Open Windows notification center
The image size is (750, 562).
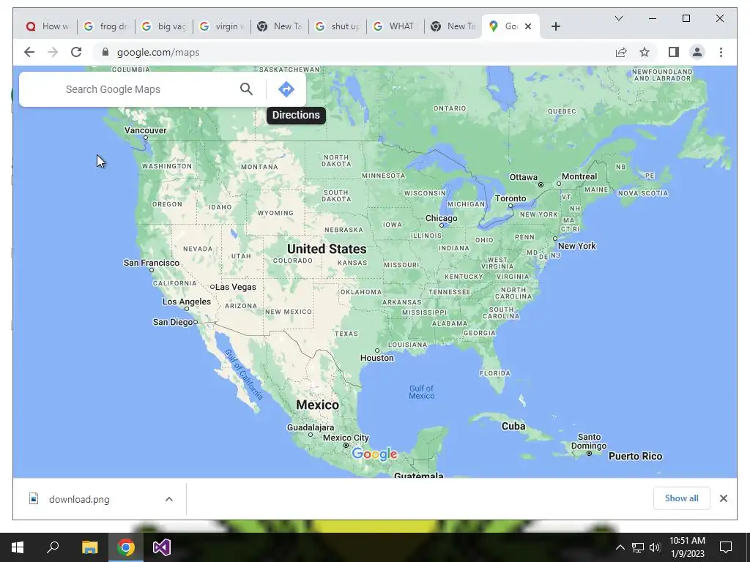(x=726, y=547)
